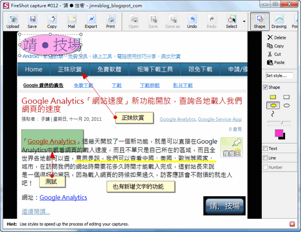Click the 影片下載 ad link

click(183, 85)
